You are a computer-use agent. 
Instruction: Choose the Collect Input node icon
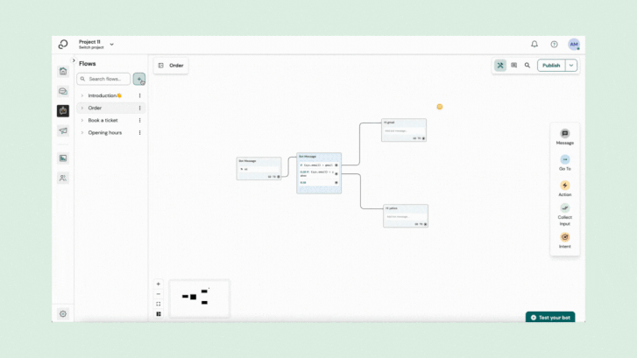[564, 209]
